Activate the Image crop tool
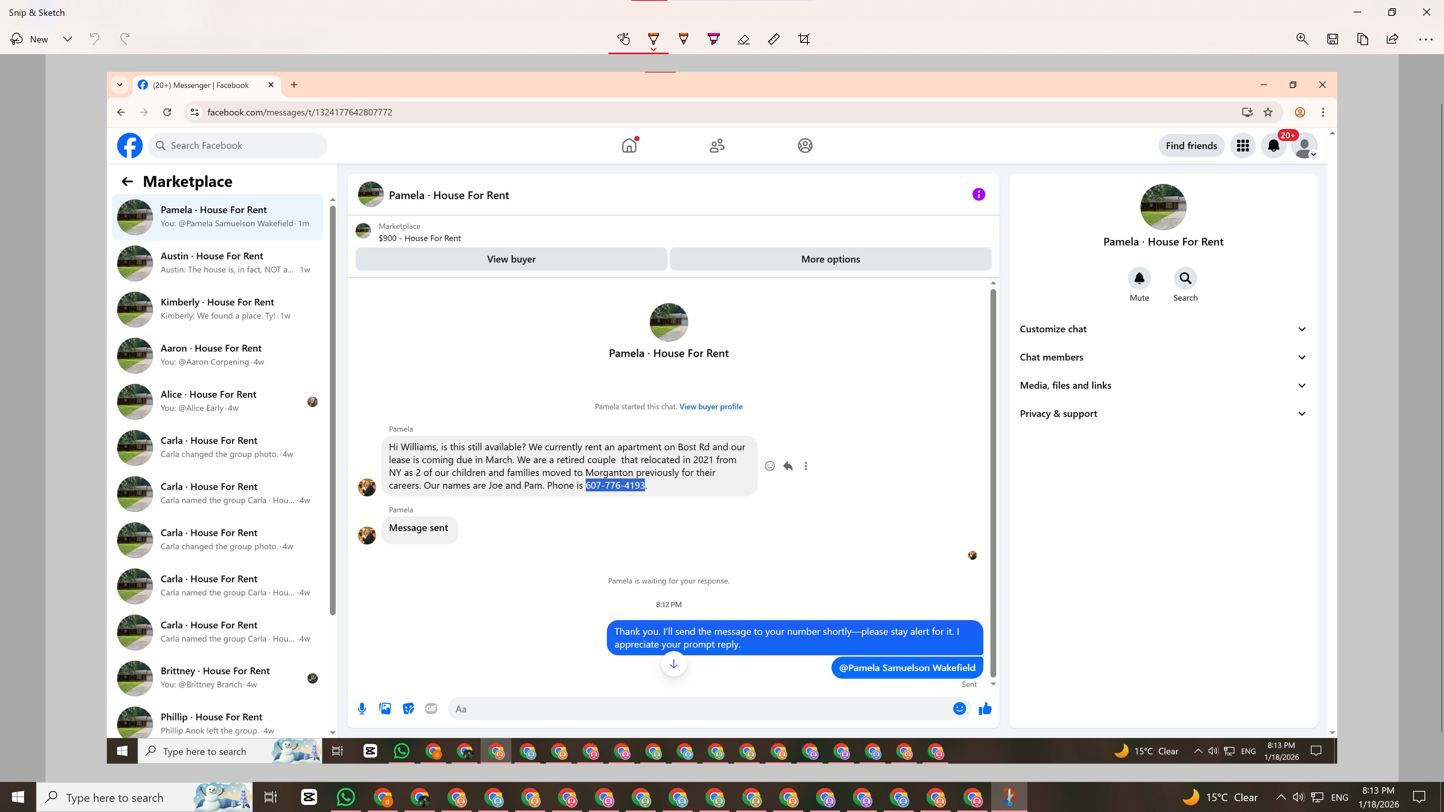This screenshot has width=1444, height=812. 804,39
